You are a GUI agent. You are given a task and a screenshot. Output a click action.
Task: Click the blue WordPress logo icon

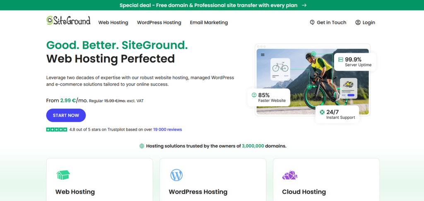click(x=176, y=175)
